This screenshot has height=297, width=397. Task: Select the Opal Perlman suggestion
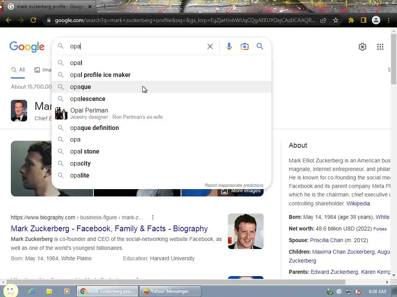pos(161,113)
